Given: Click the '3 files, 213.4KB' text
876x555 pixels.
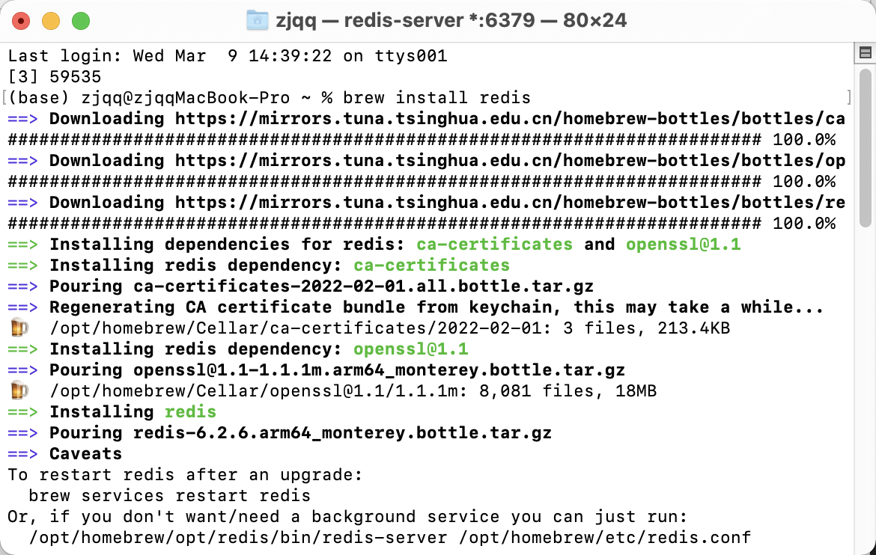Looking at the screenshot, I should click(646, 328).
